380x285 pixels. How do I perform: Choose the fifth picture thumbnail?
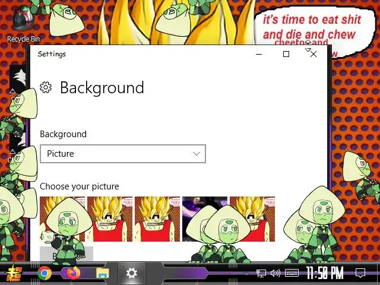coord(252,219)
